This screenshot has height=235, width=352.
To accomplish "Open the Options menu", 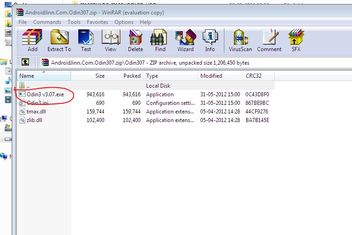I will coord(124,22).
